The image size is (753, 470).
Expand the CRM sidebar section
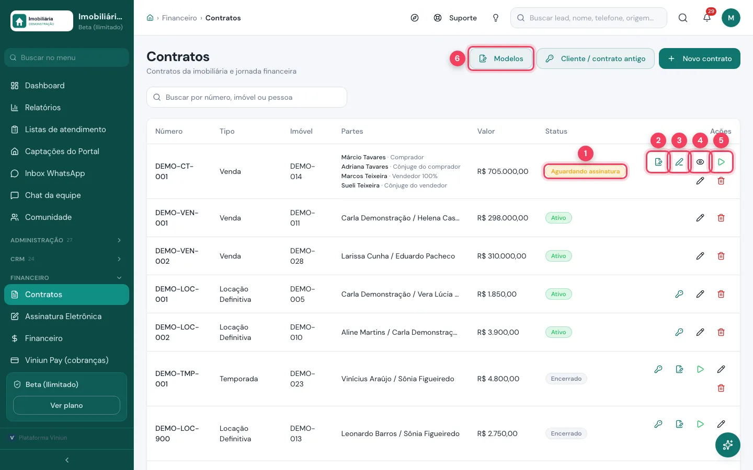point(66,259)
